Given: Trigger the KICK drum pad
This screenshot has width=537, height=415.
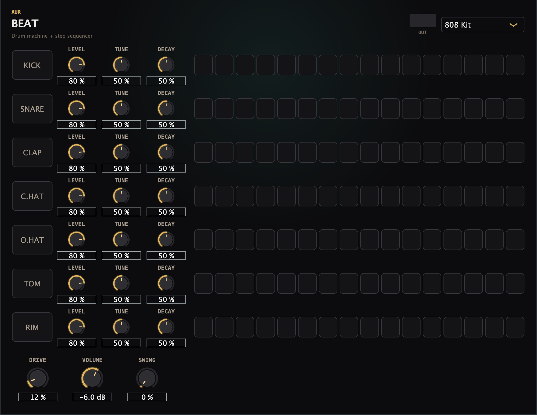Looking at the screenshot, I should 32,65.
